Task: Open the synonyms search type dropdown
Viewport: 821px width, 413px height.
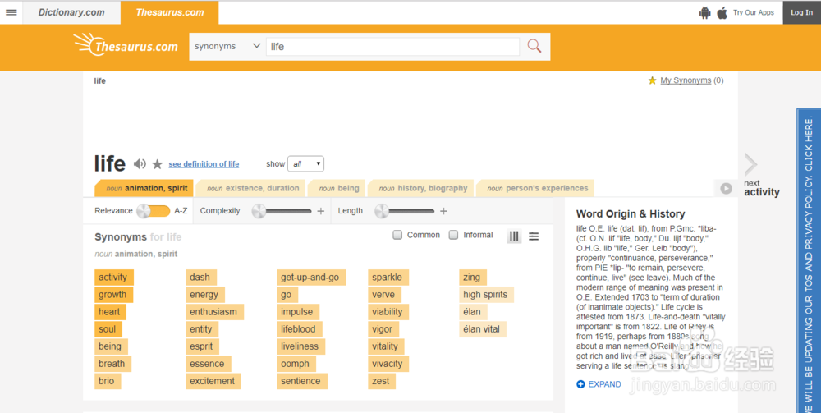Action: pos(227,46)
